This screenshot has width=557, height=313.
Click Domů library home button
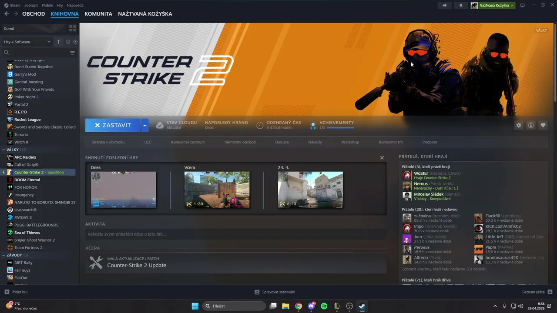(x=33, y=28)
